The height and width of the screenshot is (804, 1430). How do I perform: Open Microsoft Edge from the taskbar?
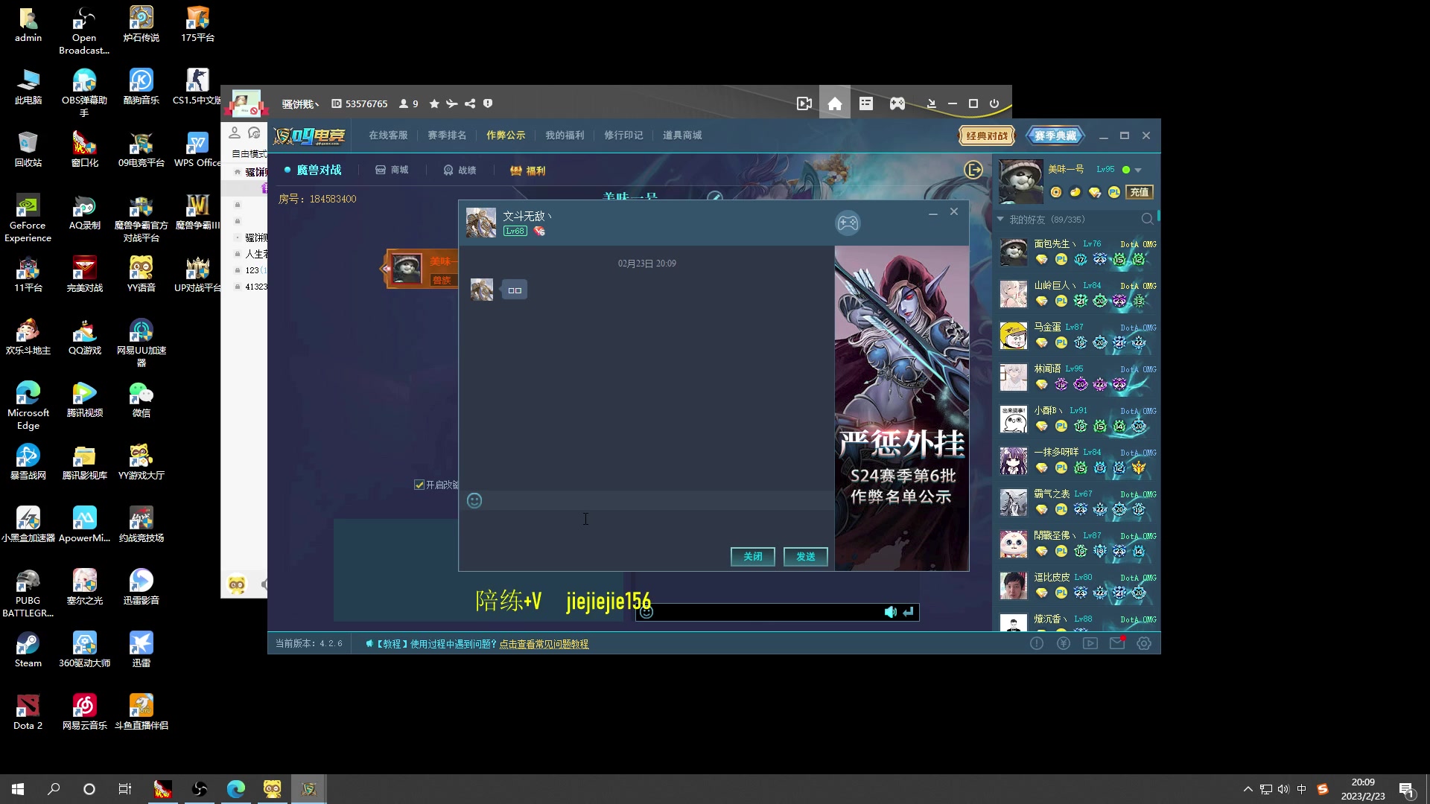[x=236, y=789]
